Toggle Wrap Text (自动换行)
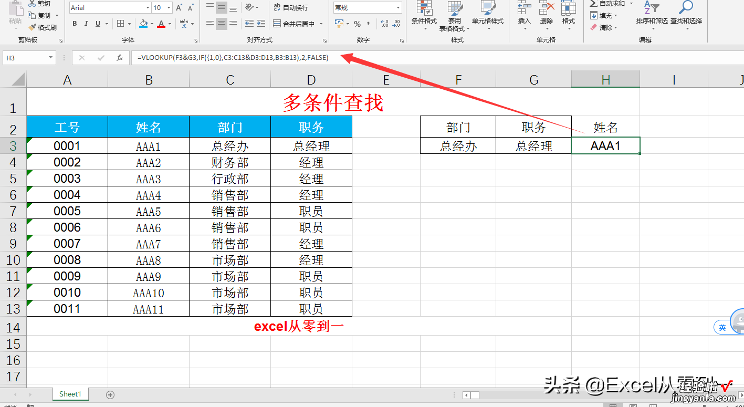This screenshot has height=407, width=744. pos(291,7)
